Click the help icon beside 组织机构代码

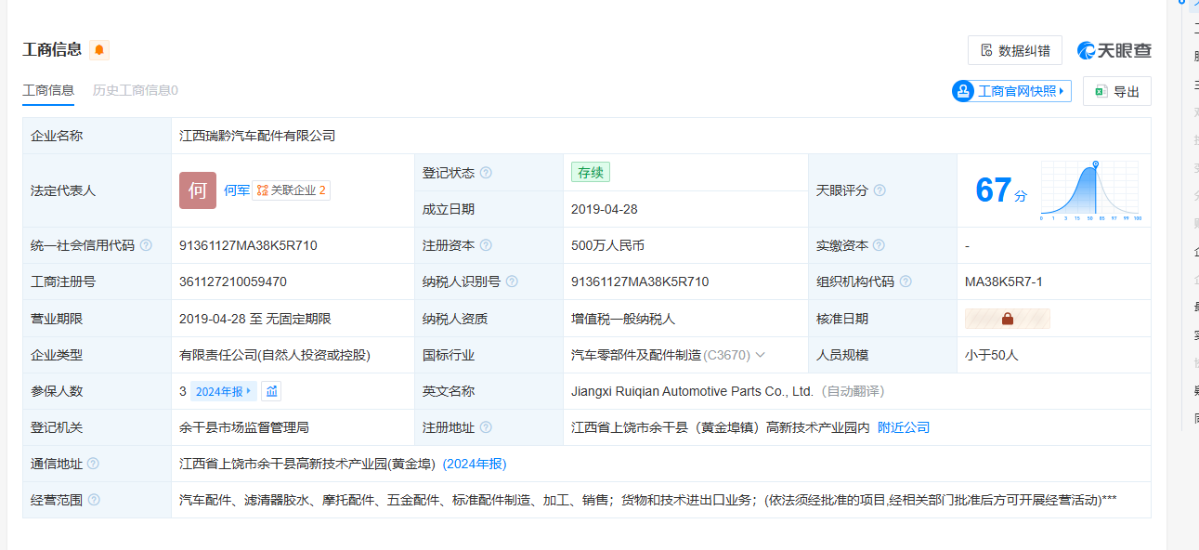coord(906,282)
